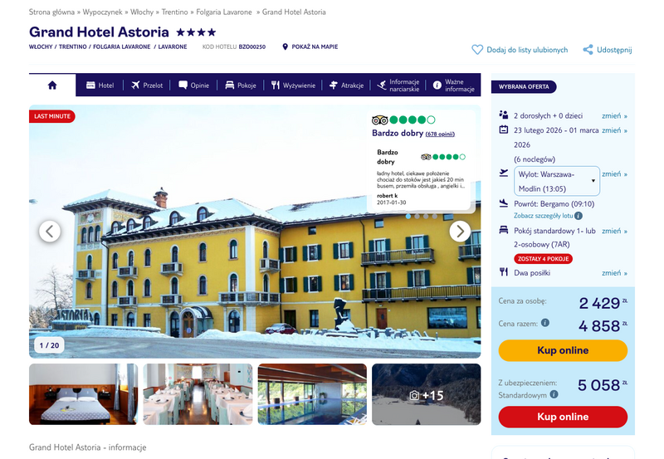This screenshot has height=459, width=664.
Task: Open the +15 more photos thumbnail
Action: click(426, 394)
